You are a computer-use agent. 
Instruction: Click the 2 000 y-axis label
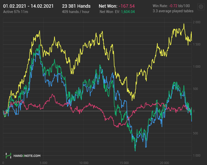[197, 22]
